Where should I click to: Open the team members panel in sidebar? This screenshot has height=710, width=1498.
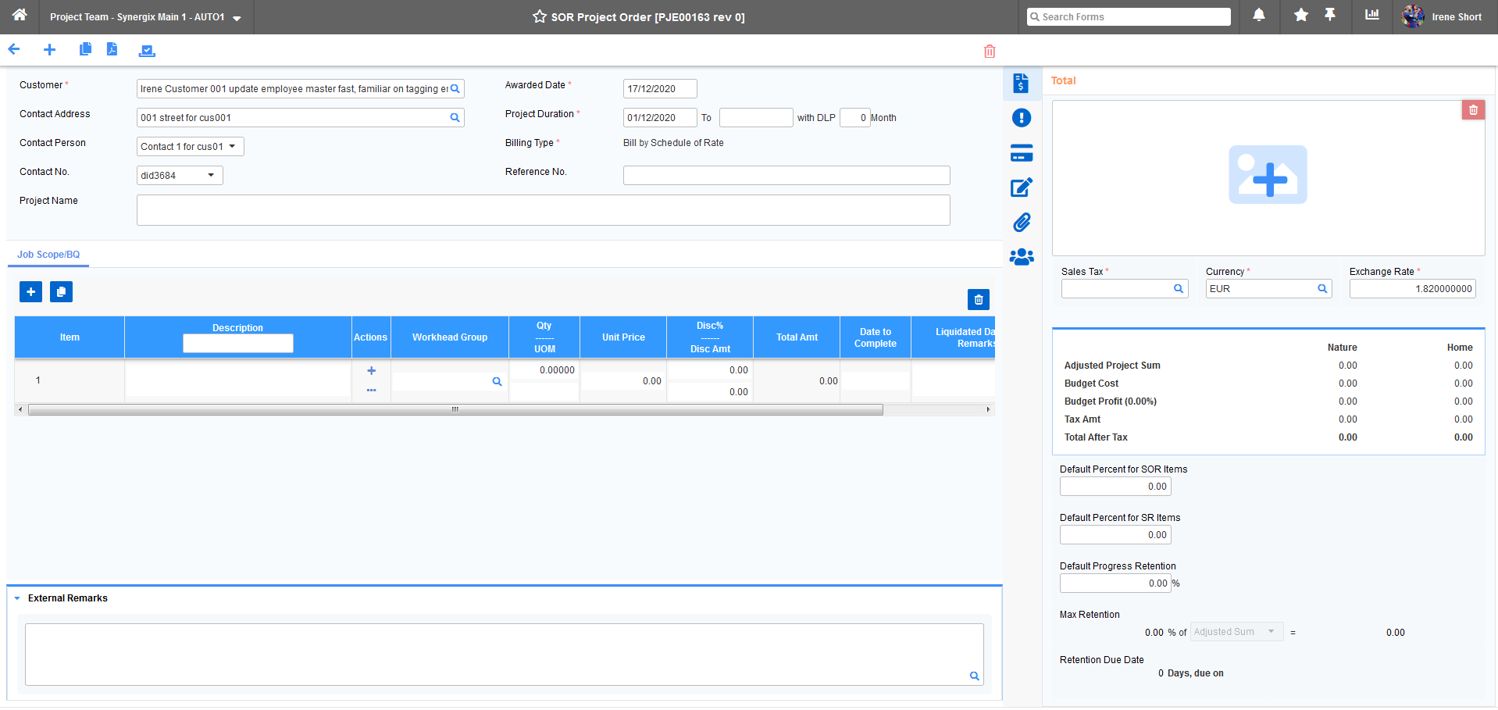pyautogui.click(x=1021, y=256)
